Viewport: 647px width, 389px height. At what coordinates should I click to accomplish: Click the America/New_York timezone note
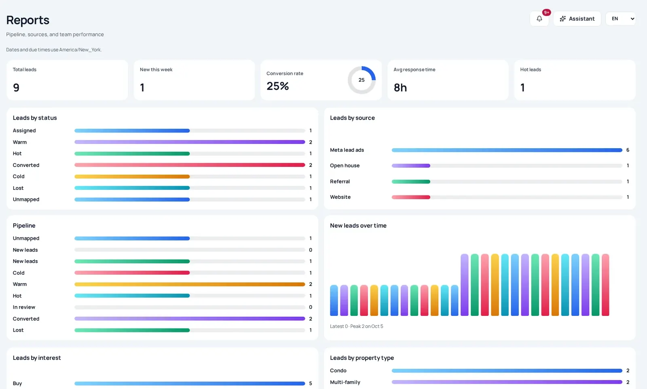click(x=54, y=50)
